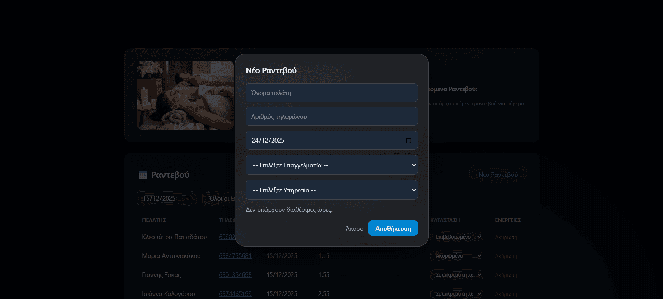The image size is (663, 299).
Task: Open phone link 6901354698
Action: (235, 275)
